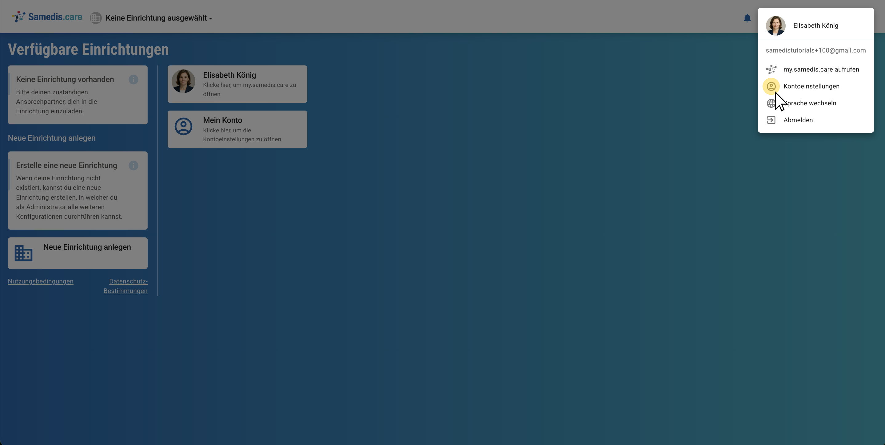Choose my.samedis.care aufrufen menu entry

pos(821,69)
